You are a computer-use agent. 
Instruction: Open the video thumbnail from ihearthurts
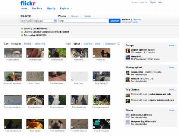(x=79, y=100)
